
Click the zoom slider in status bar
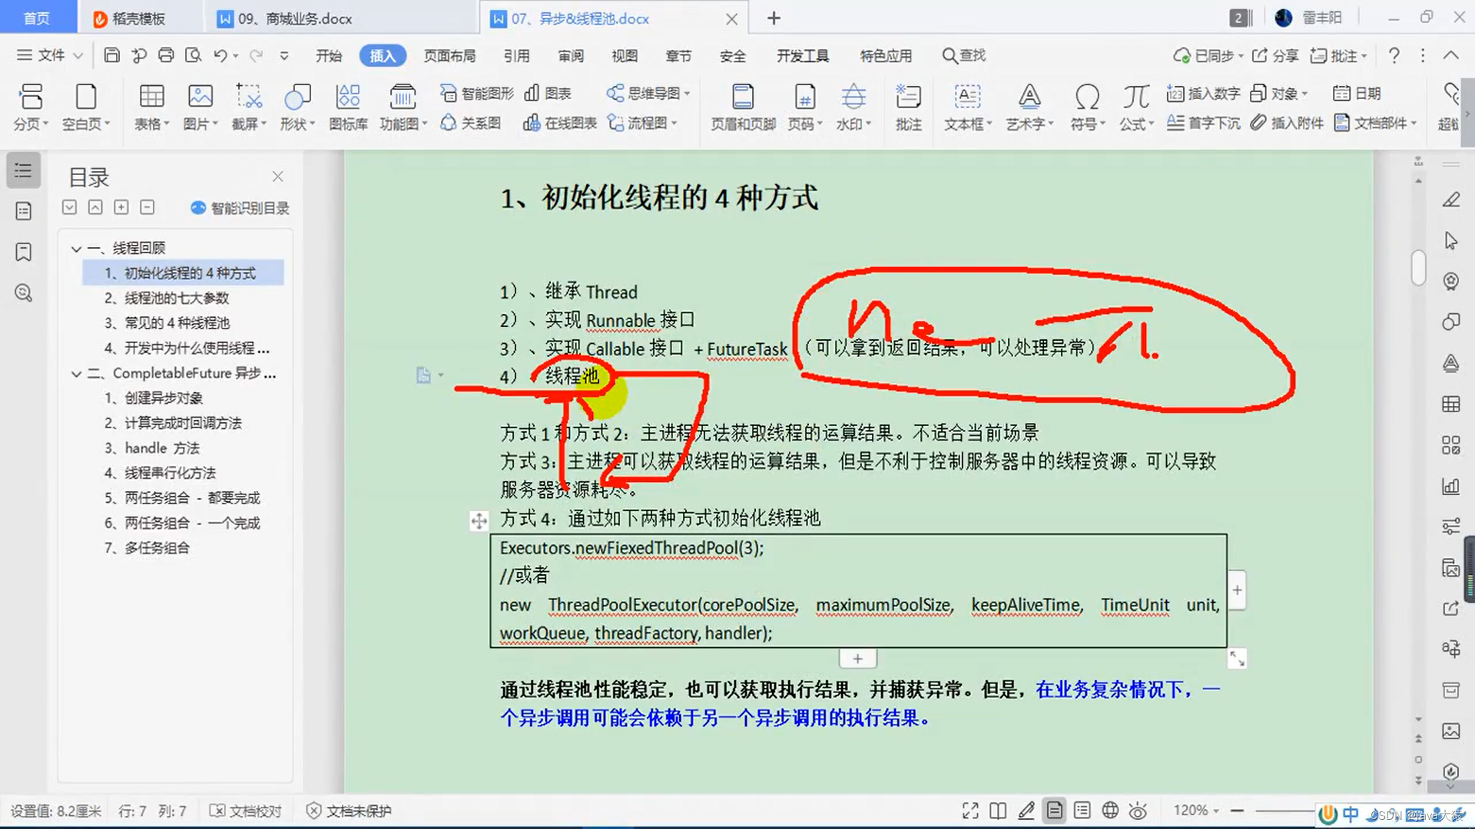coord(1283,811)
